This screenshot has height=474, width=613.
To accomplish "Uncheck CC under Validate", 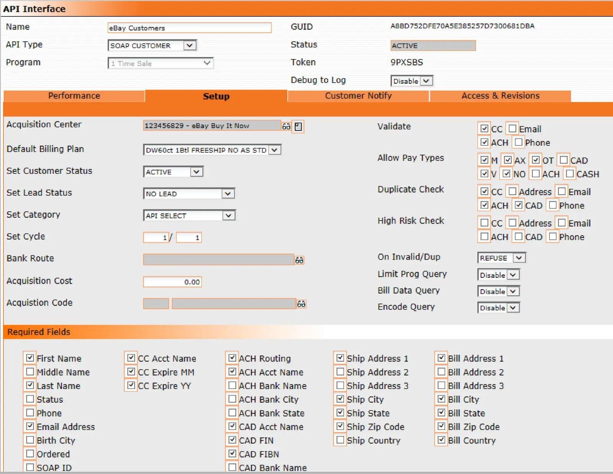I will [x=485, y=128].
